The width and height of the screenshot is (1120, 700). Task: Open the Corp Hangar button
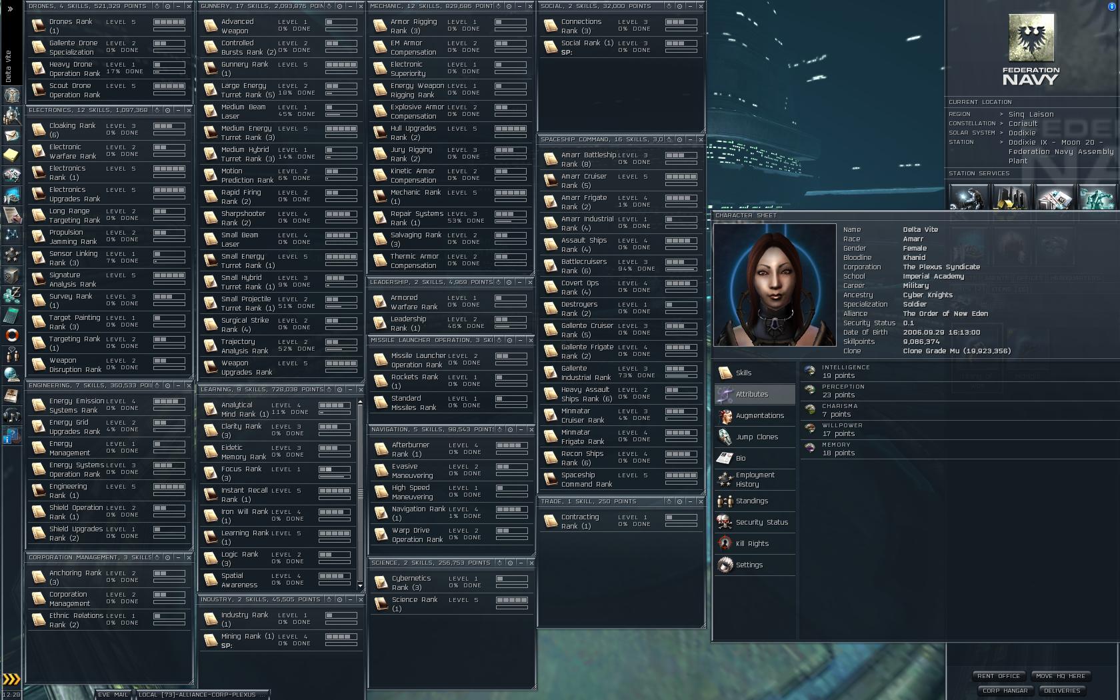[1005, 691]
